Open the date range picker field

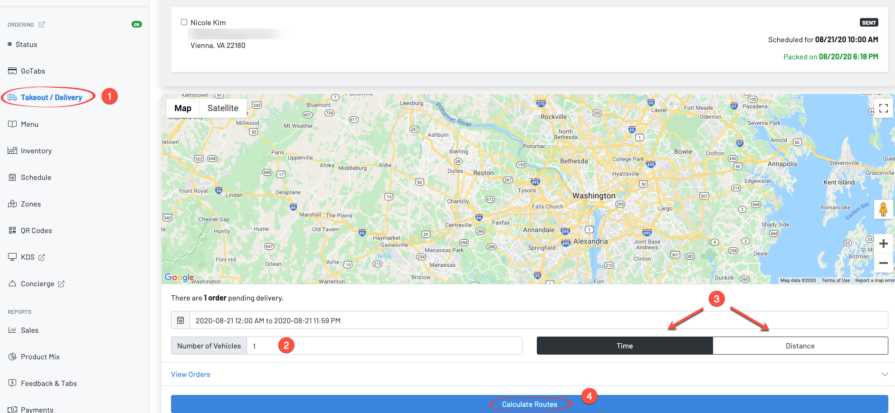coord(537,320)
